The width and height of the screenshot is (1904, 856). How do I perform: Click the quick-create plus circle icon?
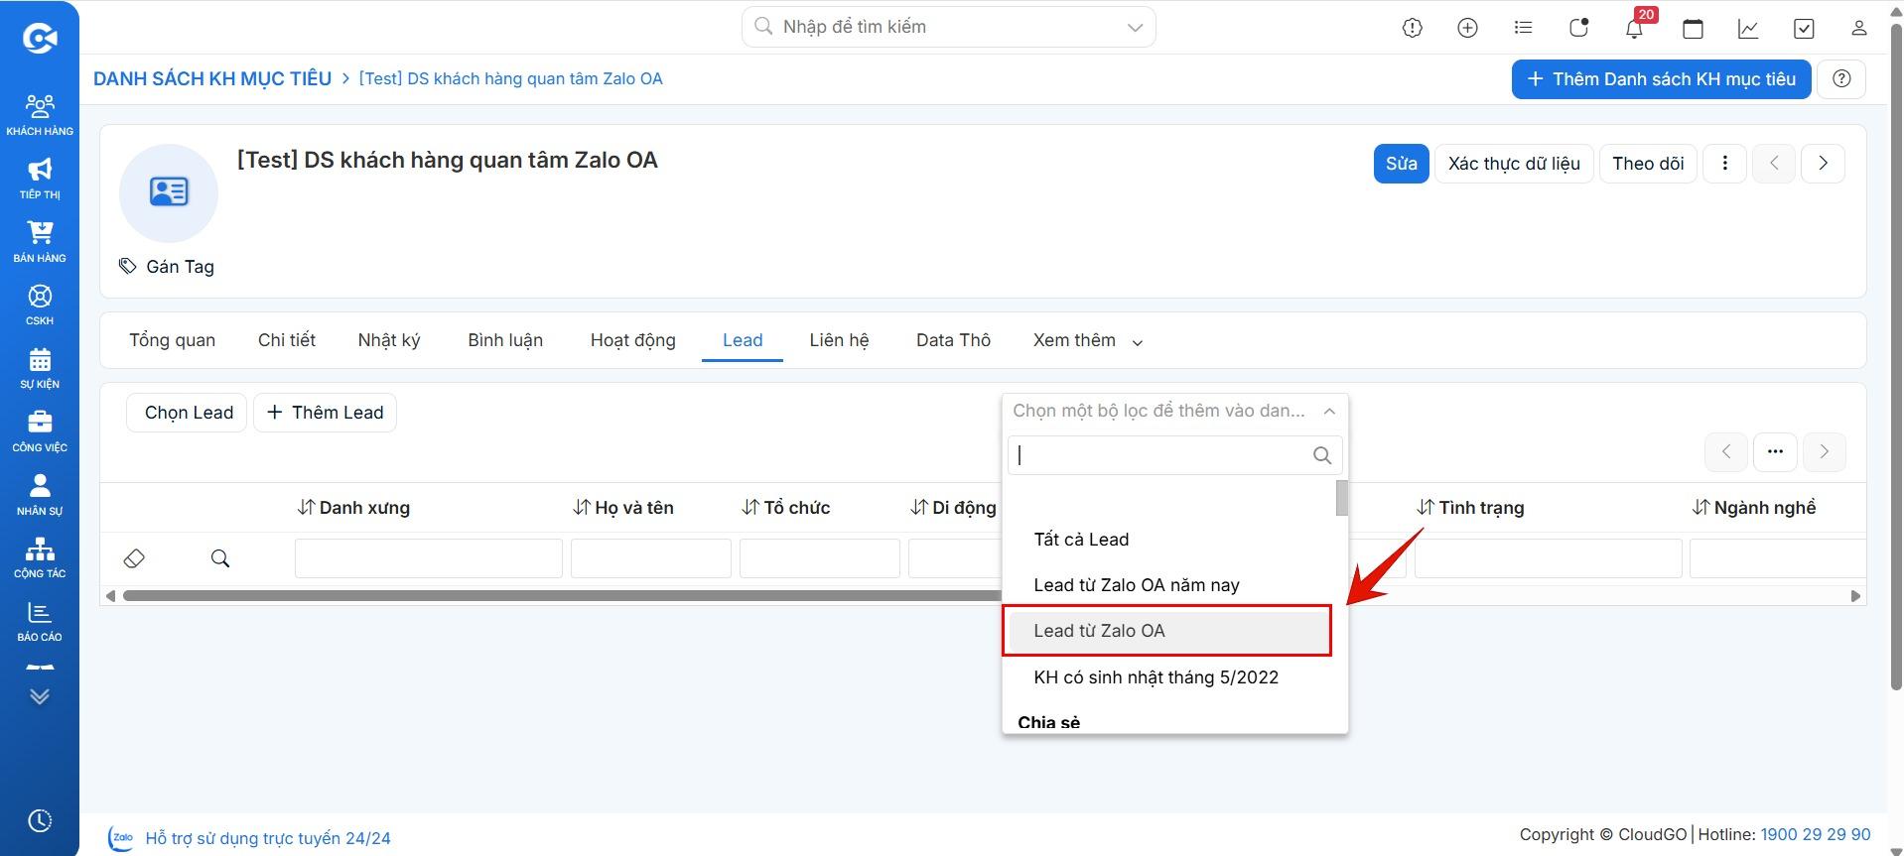point(1467,28)
